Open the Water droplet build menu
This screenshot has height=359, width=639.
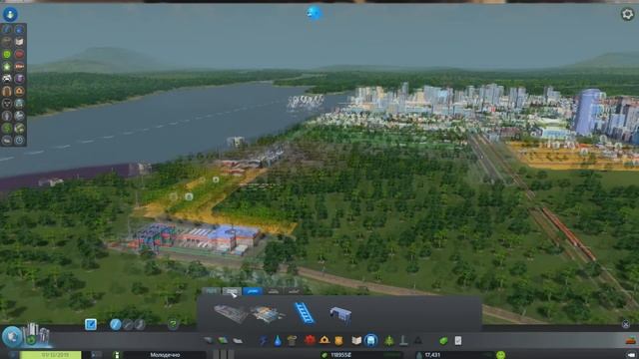[x=278, y=340]
